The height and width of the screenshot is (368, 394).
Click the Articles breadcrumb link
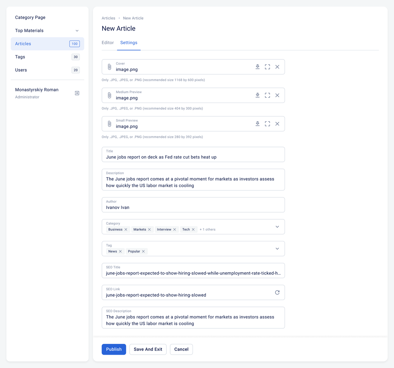pyautogui.click(x=108, y=18)
